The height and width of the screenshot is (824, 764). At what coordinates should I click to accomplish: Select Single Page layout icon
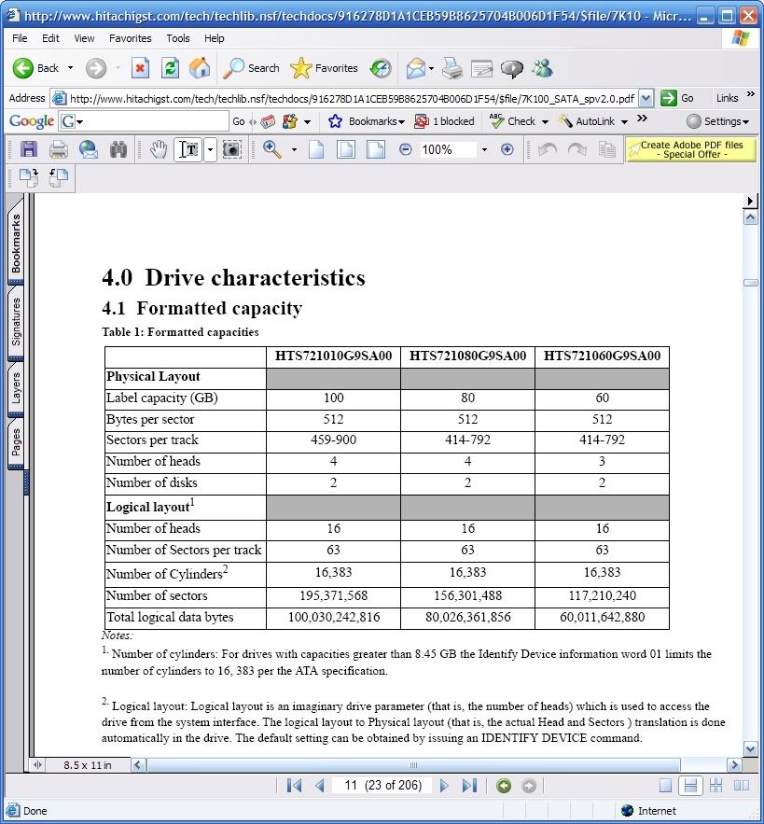665,786
